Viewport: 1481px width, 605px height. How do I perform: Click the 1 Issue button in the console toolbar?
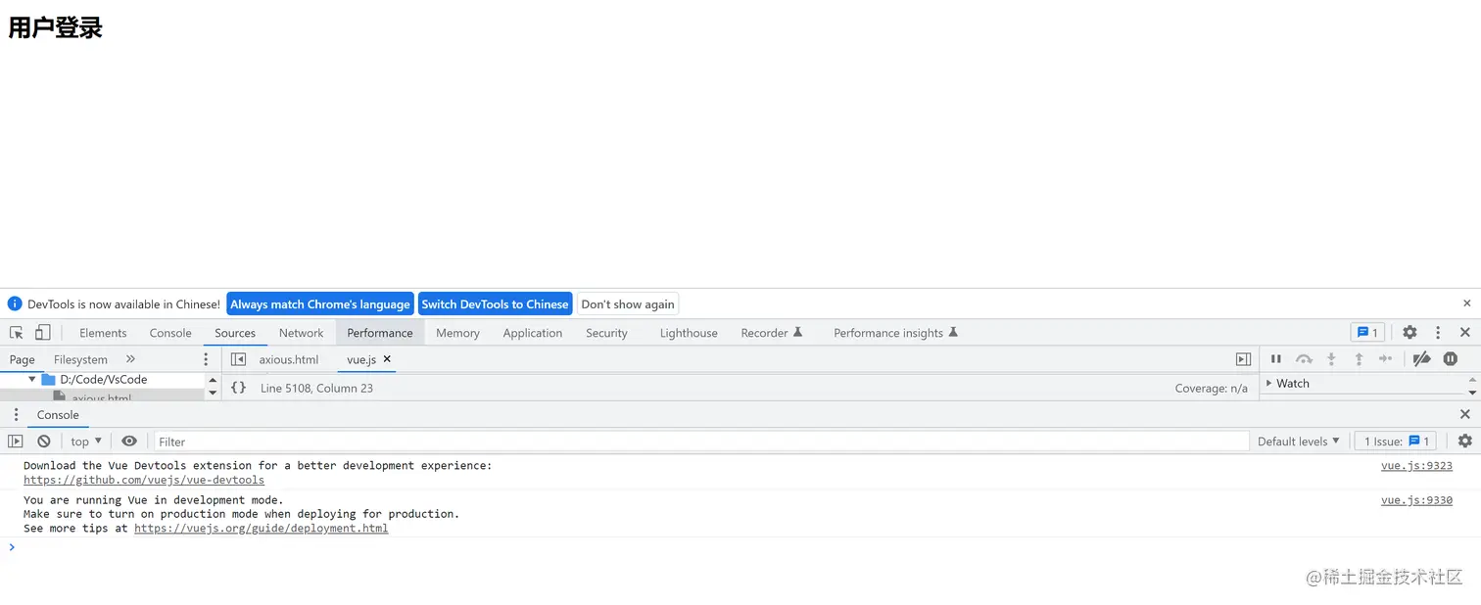click(x=1396, y=442)
